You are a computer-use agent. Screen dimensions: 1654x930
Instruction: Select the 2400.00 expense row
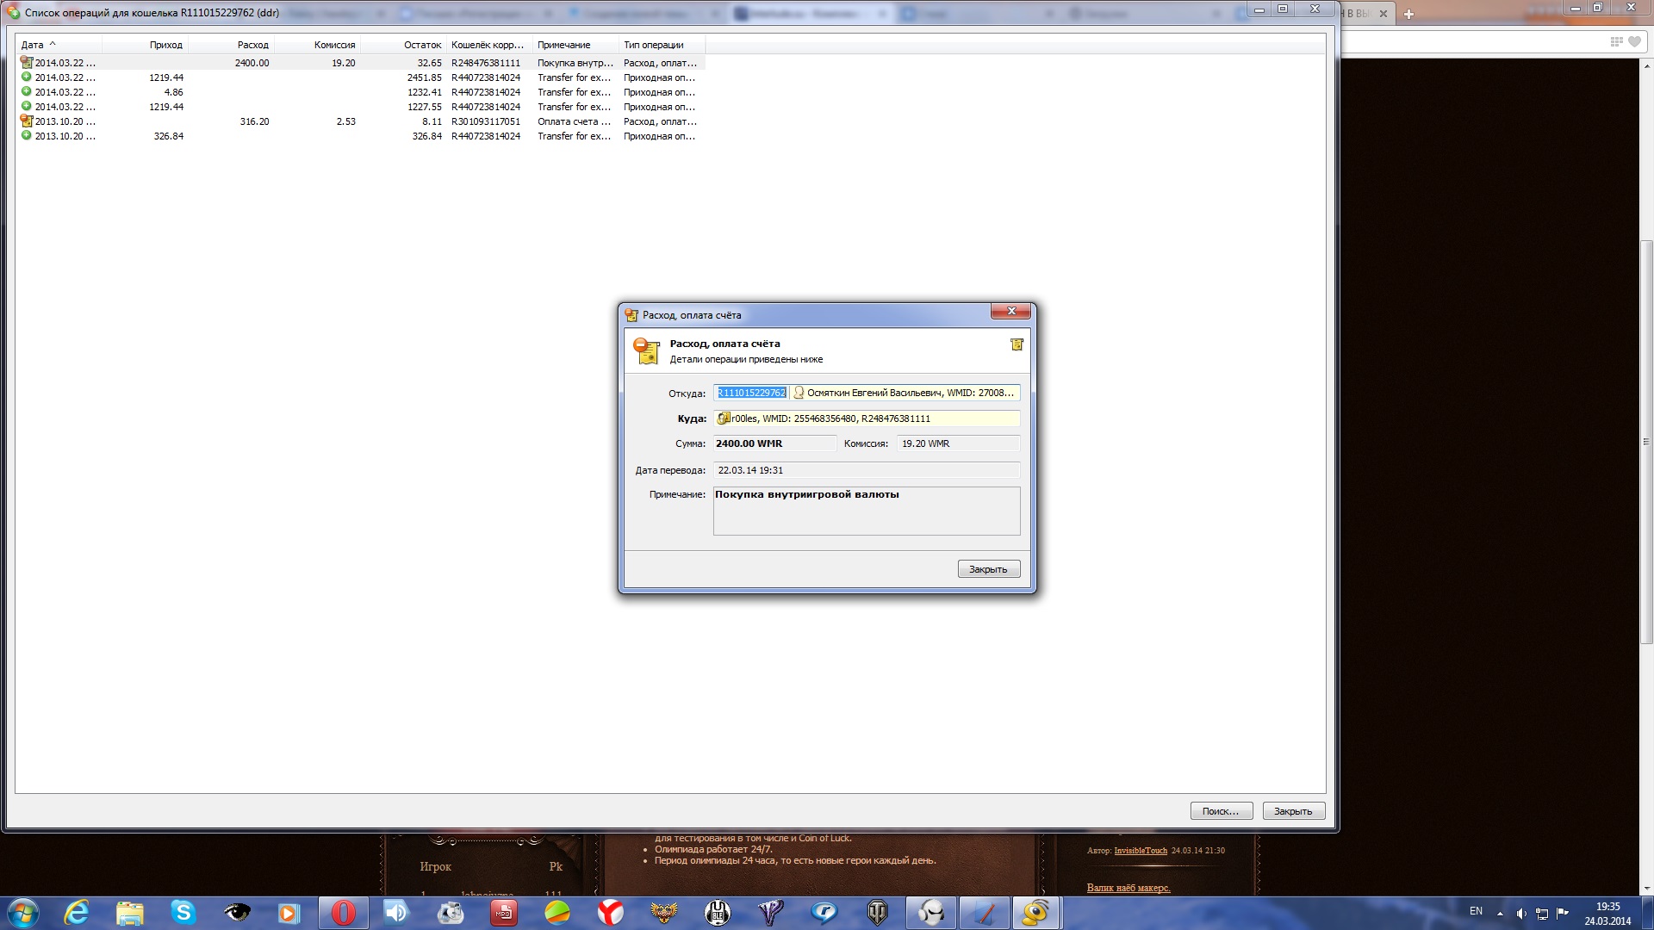click(x=361, y=63)
